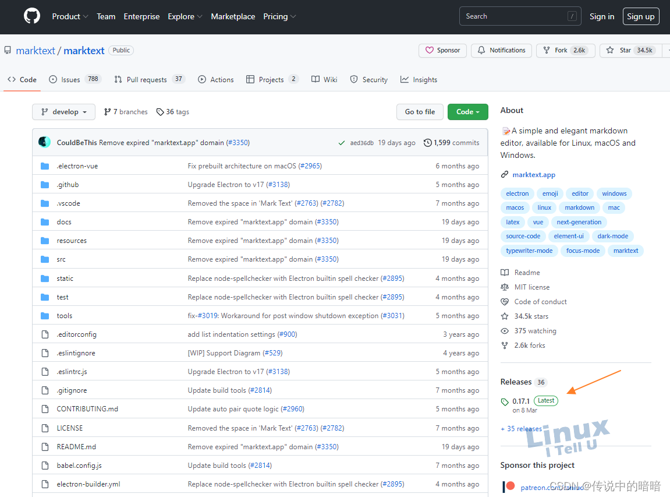Click the Notifications button
This screenshot has width=670, height=497.
[501, 51]
